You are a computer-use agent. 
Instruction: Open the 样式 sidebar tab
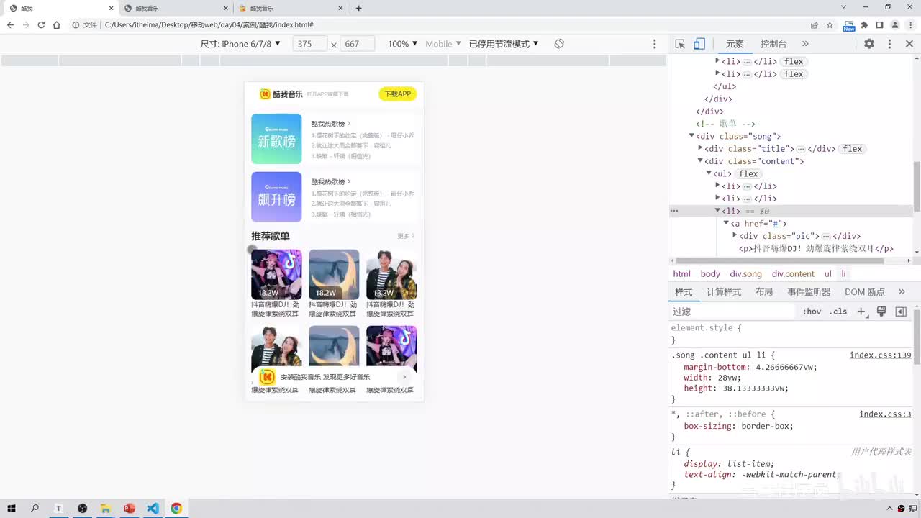point(684,292)
